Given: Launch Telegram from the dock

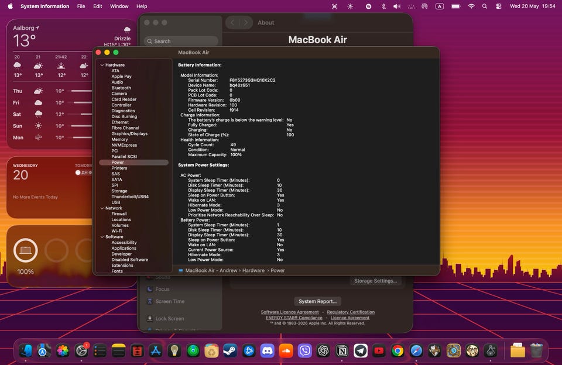Looking at the screenshot, I should coord(361,351).
